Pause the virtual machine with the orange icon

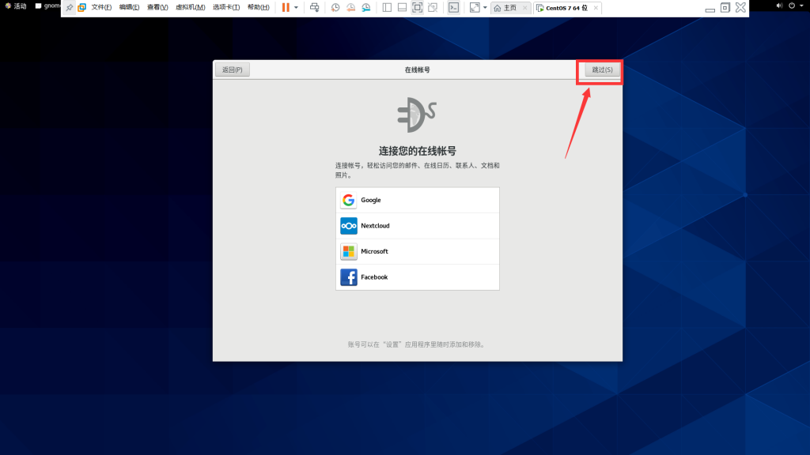tap(286, 7)
